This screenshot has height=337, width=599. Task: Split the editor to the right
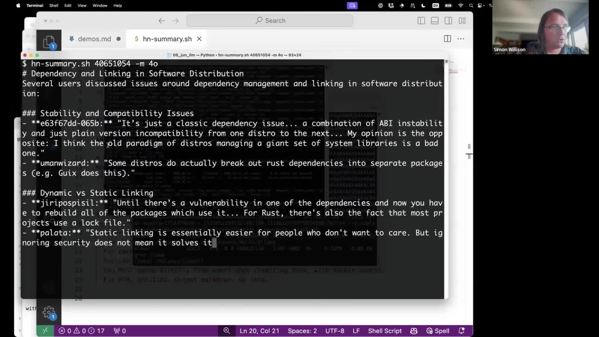(447, 39)
